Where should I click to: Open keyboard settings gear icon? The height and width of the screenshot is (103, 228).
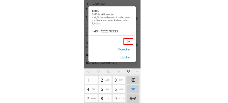coord(129,71)
